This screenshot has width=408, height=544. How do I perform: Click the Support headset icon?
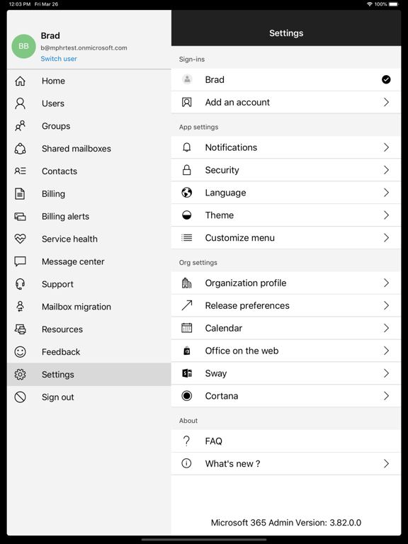click(20, 284)
